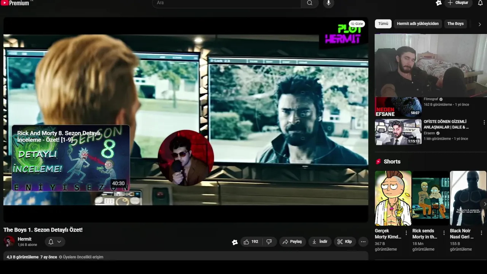Focus the Ara search input field
Screen dimensions: 487x274
click(x=227, y=3)
